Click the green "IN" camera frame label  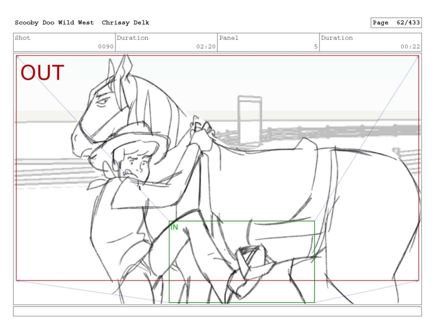pyautogui.click(x=174, y=227)
